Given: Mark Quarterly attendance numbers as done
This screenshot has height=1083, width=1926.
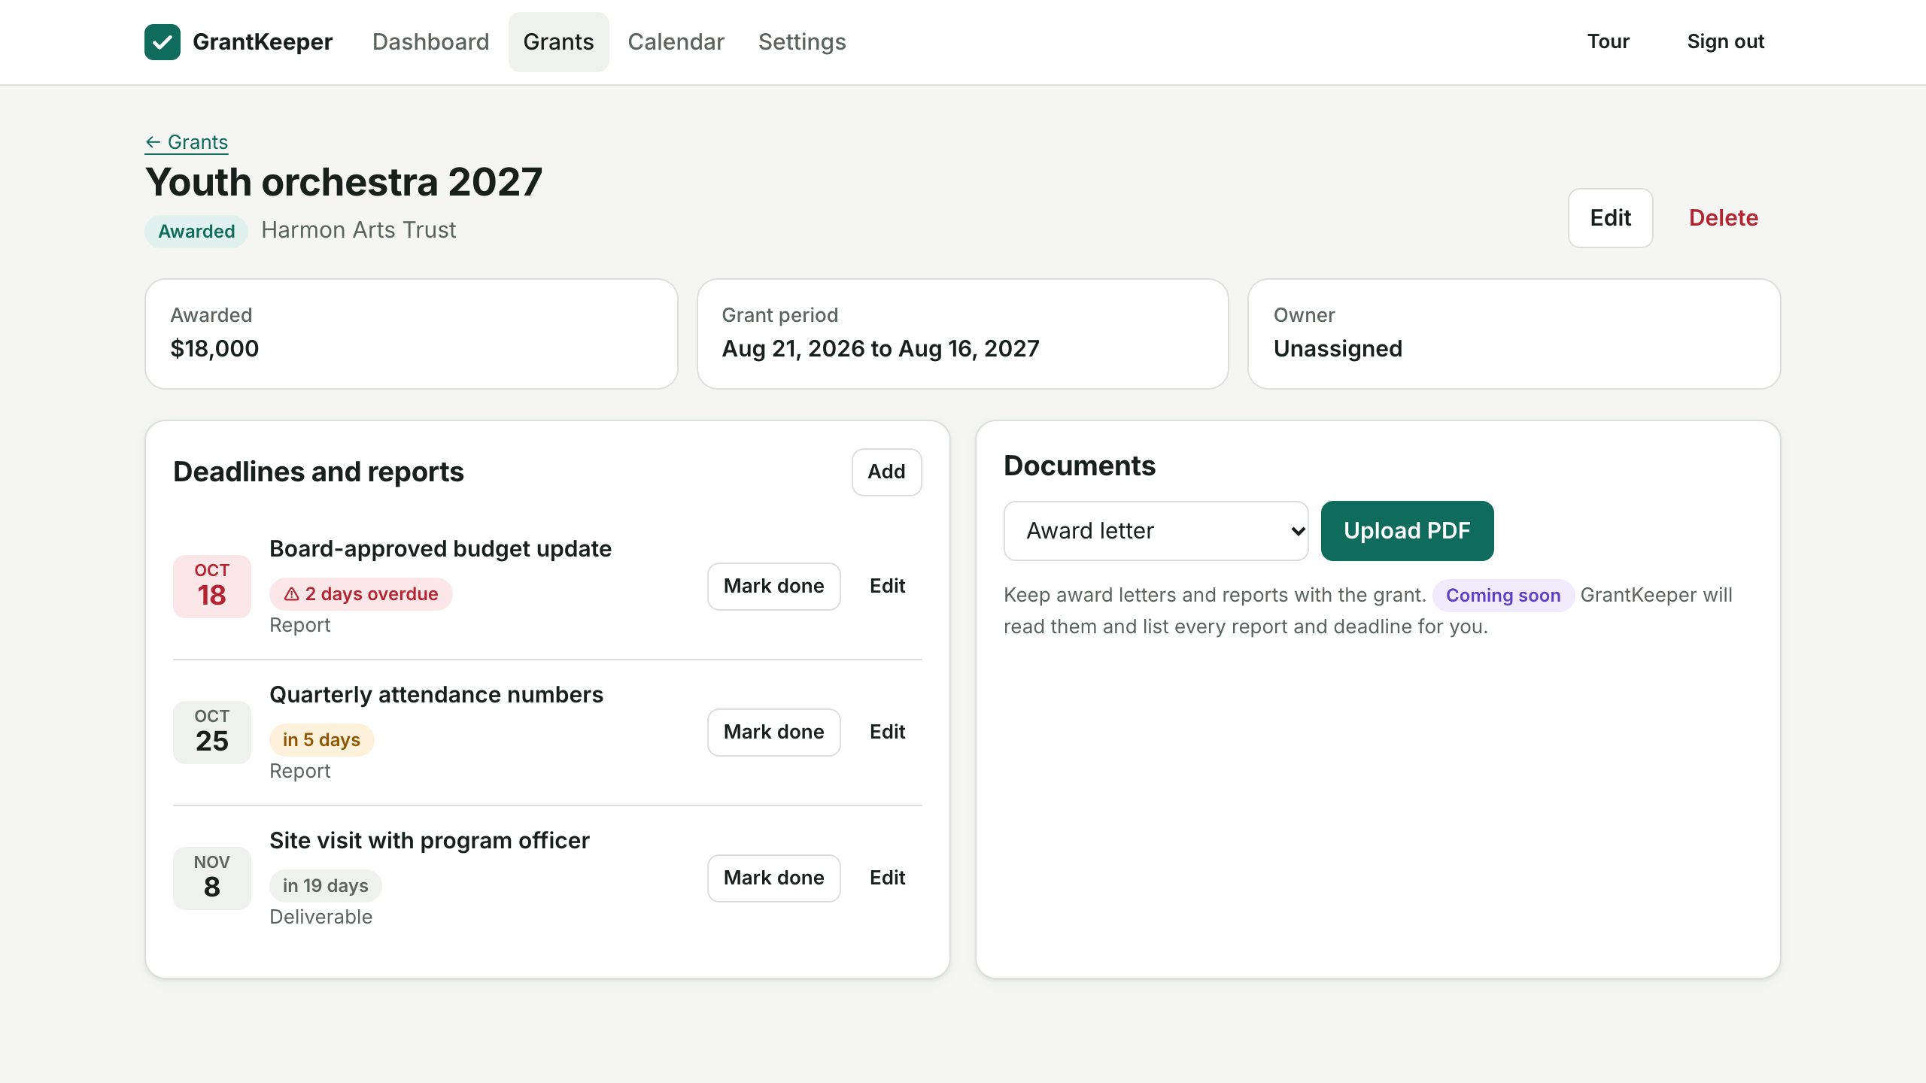Looking at the screenshot, I should coord(773,732).
